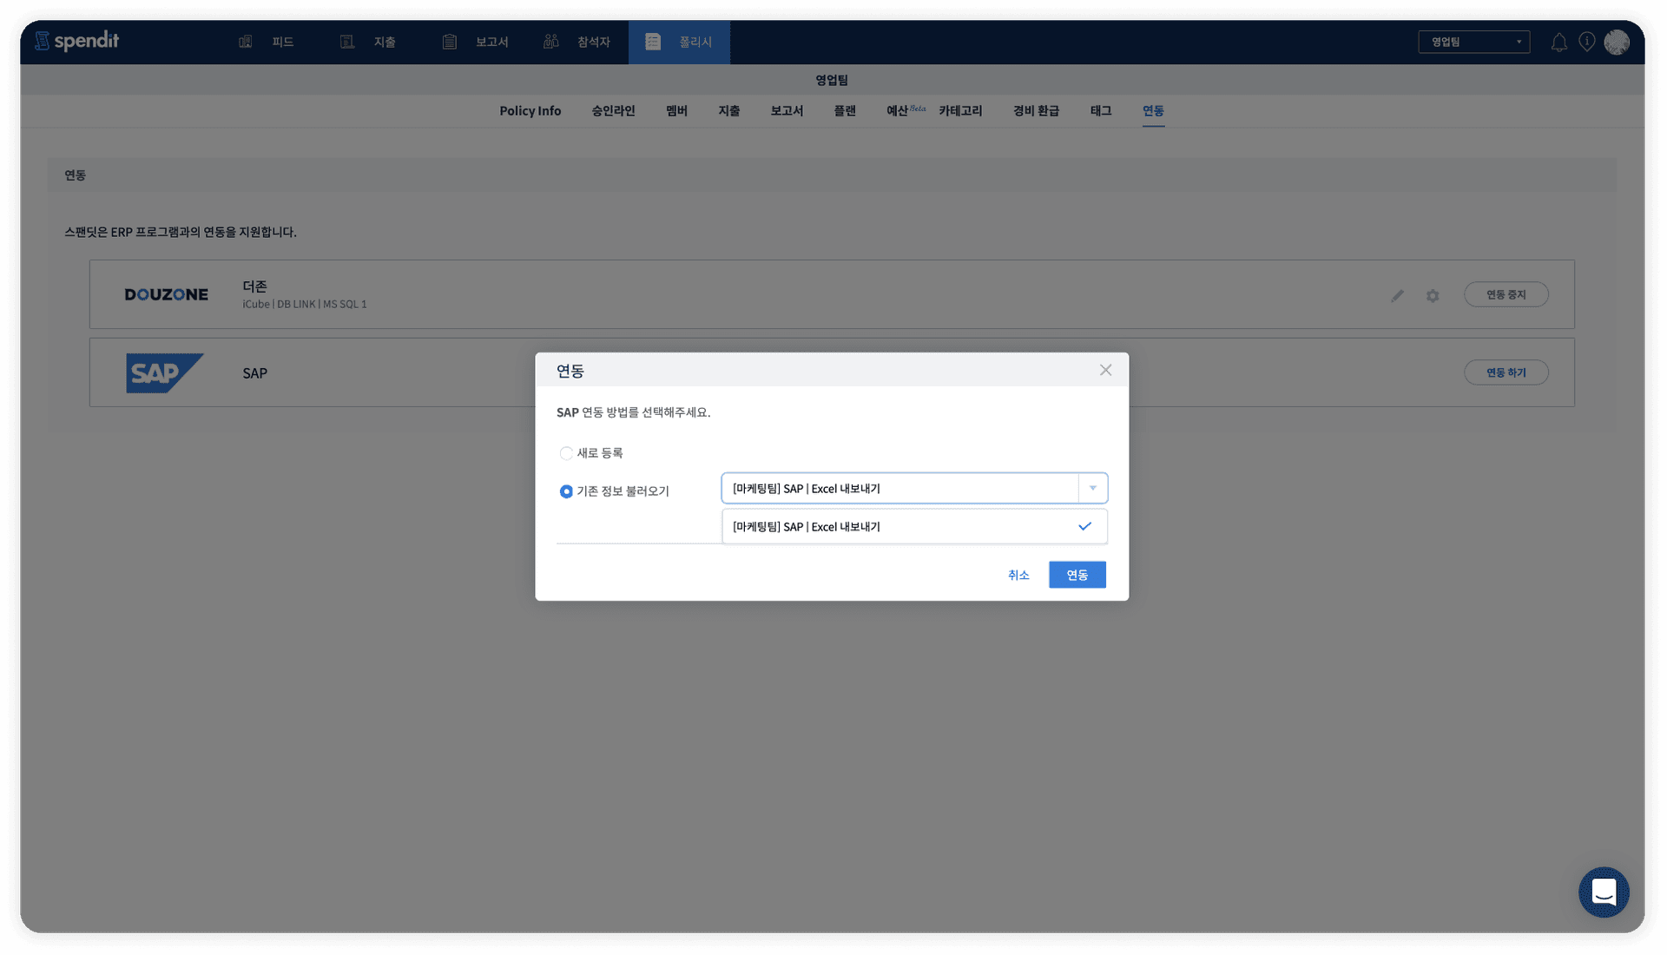Switch to the 멤버 tab
1667x955 pixels.
[676, 111]
